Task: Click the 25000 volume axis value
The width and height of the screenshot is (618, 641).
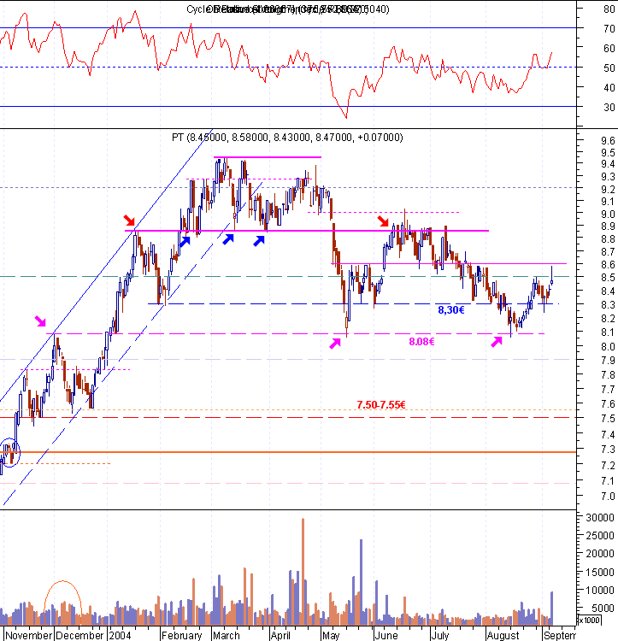Action: click(599, 536)
